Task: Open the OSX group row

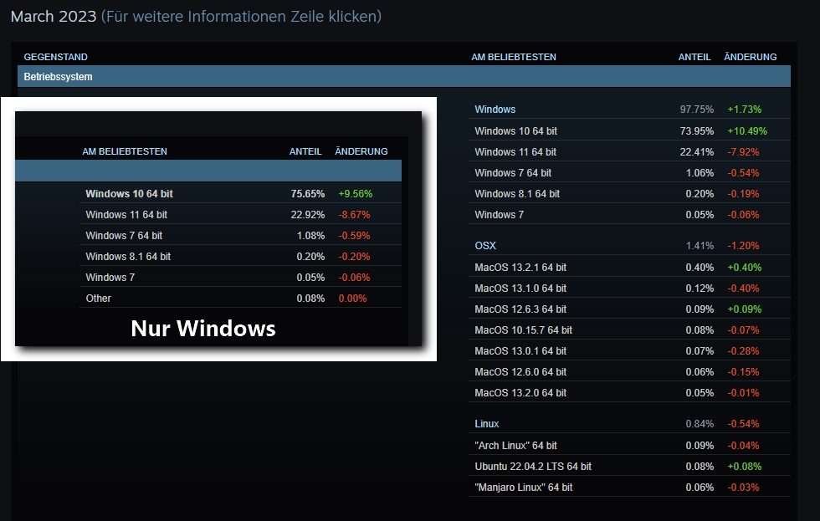Action: pyautogui.click(x=629, y=246)
